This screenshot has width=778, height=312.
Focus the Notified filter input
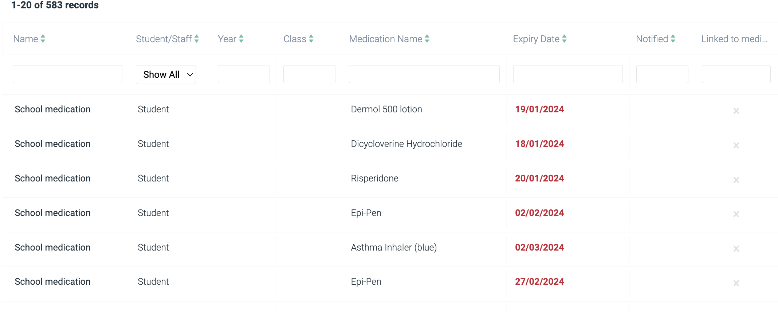(662, 74)
